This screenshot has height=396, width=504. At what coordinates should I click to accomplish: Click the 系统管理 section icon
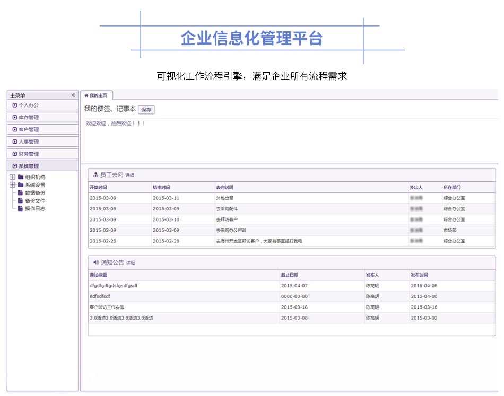point(14,166)
